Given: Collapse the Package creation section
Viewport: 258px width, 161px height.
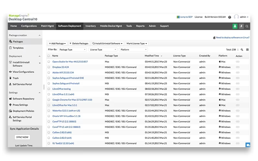Looking at the screenshot, I should (x=39, y=35).
